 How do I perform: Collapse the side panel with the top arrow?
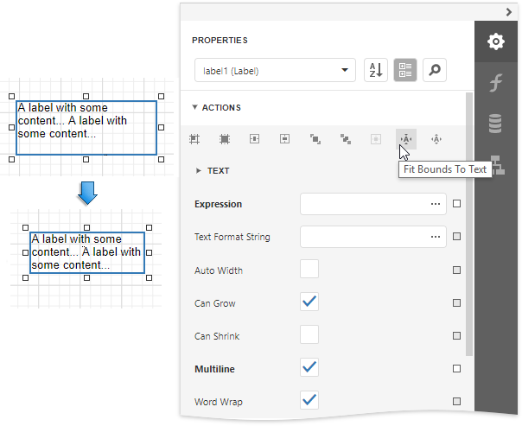[x=509, y=11]
